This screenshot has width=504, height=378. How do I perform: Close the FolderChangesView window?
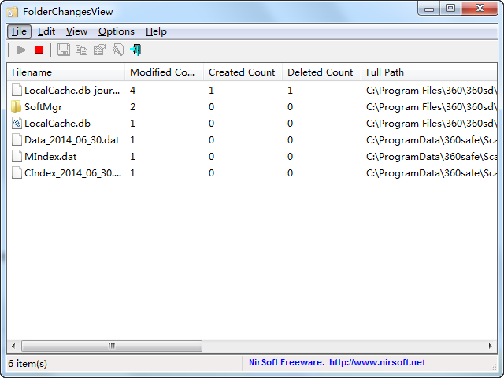[x=480, y=9]
